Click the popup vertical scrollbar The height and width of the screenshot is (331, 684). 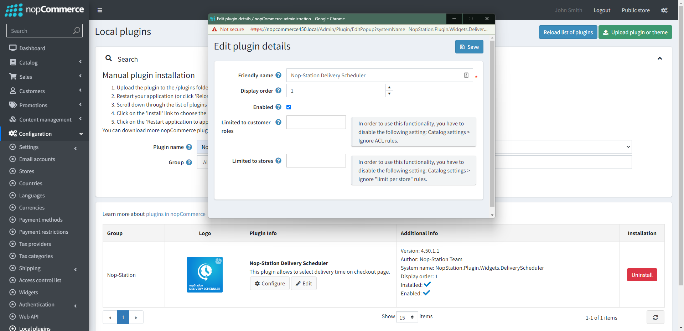click(x=492, y=123)
